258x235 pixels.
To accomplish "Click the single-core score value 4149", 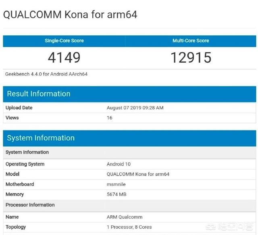I will tap(64, 57).
